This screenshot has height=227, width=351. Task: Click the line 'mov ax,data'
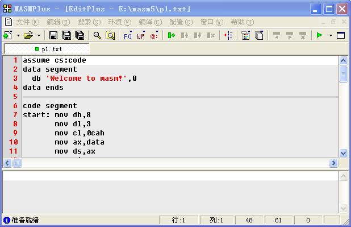point(80,142)
